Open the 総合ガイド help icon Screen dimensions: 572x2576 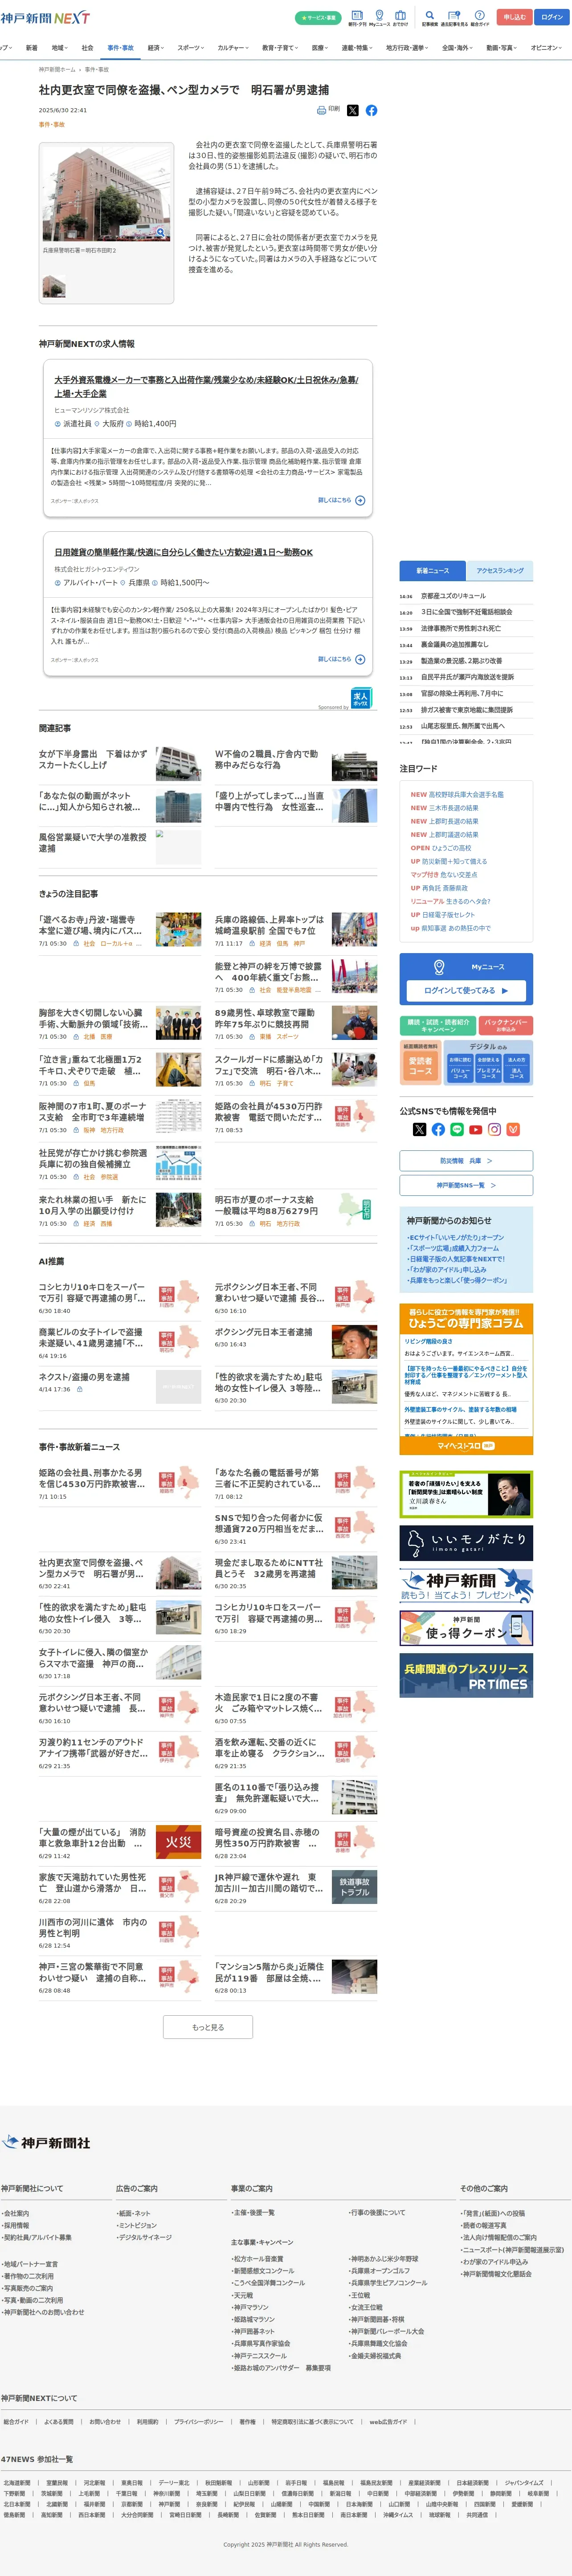[480, 17]
